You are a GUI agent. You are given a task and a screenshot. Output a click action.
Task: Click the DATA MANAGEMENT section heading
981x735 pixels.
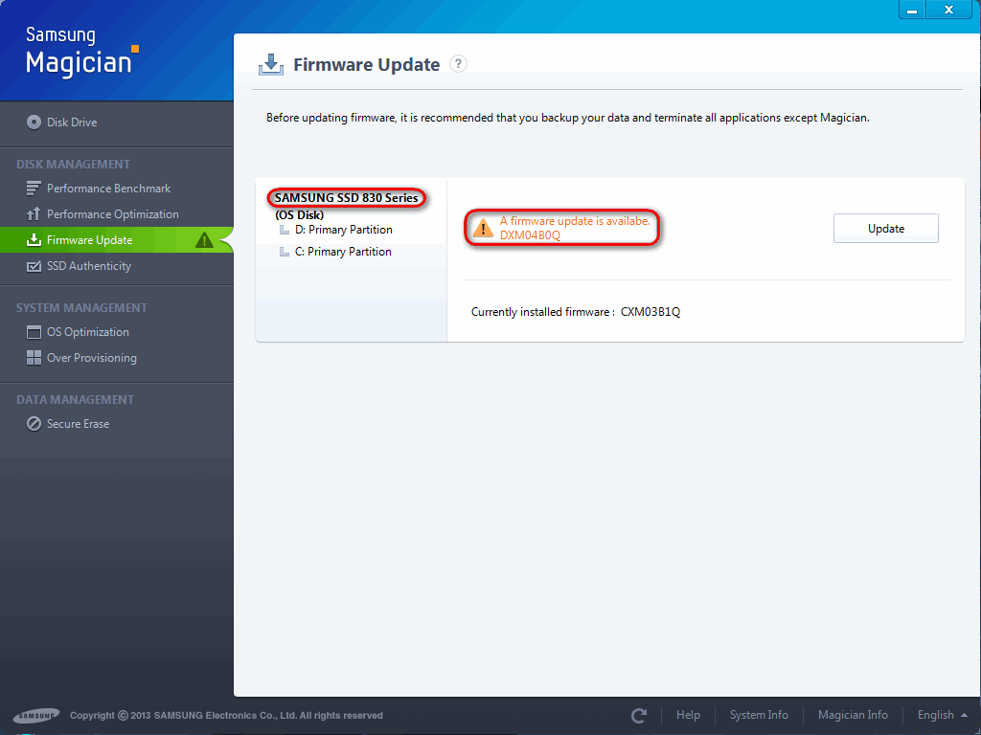75,400
